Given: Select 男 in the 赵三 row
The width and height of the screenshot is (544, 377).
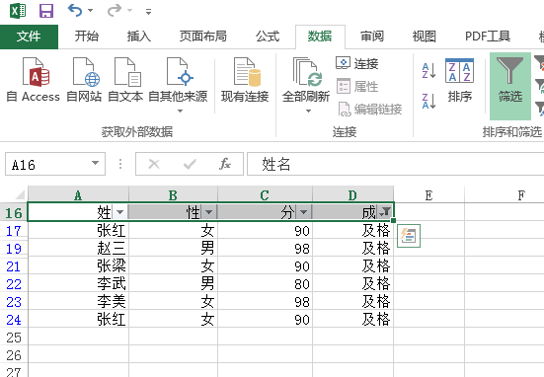Looking at the screenshot, I should tap(174, 248).
